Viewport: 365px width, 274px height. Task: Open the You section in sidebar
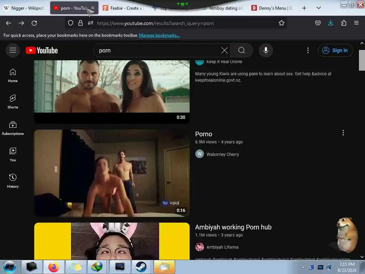pos(13,155)
